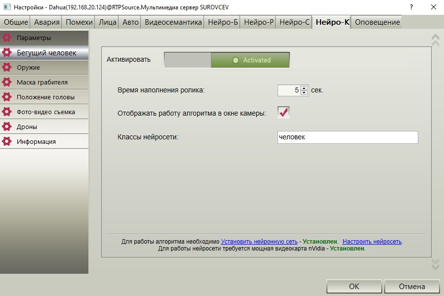Switch to the Общие tab
Image resolution: width=444 pixels, height=296 pixels.
point(16,22)
